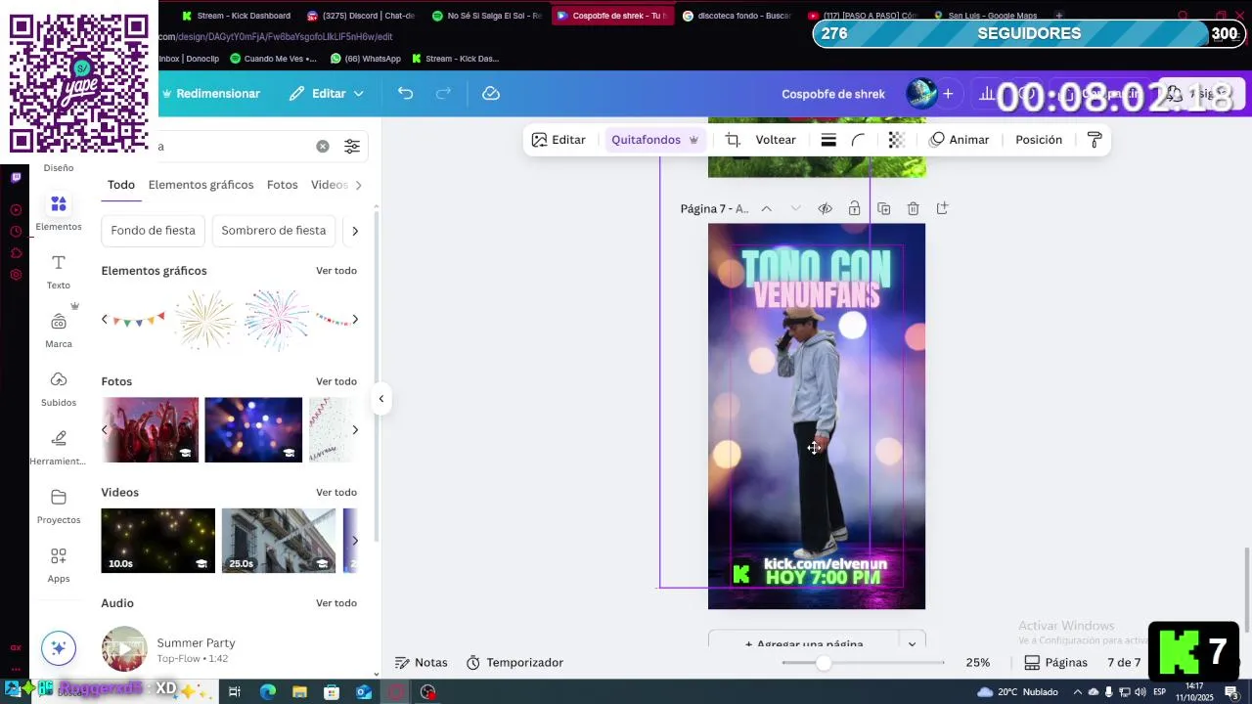Click the 25% zoom level value
1252x704 pixels.
click(x=978, y=663)
